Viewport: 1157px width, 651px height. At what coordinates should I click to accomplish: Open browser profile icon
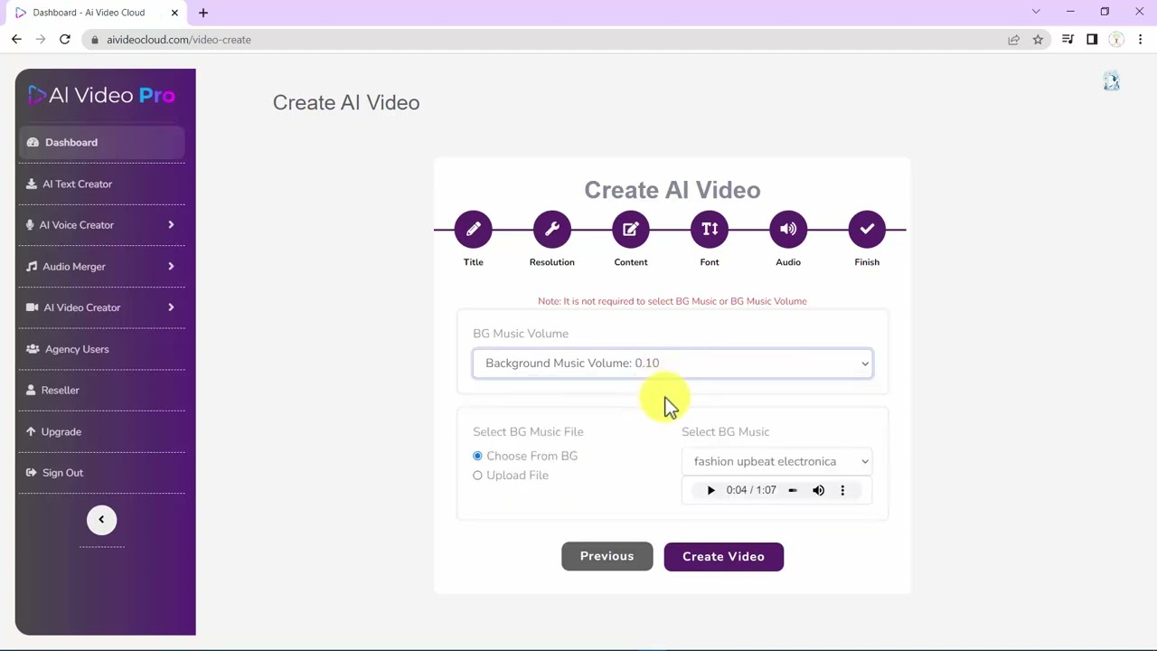pos(1116,40)
